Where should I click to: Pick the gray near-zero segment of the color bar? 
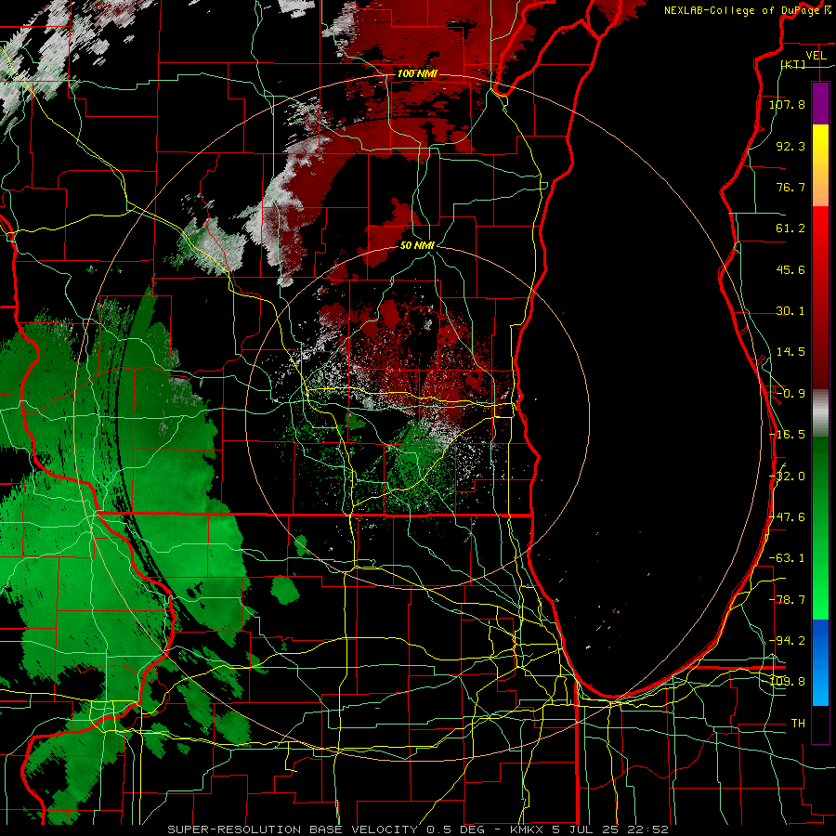point(820,413)
